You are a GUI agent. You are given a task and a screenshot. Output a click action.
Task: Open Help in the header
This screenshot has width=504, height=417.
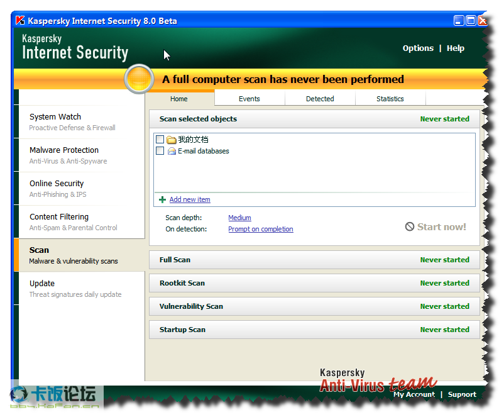(456, 48)
